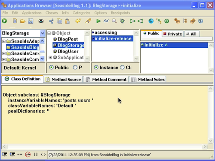Screen dimensions: 215x161
Task: Click the magnifying glass search icon
Action: click(114, 21)
